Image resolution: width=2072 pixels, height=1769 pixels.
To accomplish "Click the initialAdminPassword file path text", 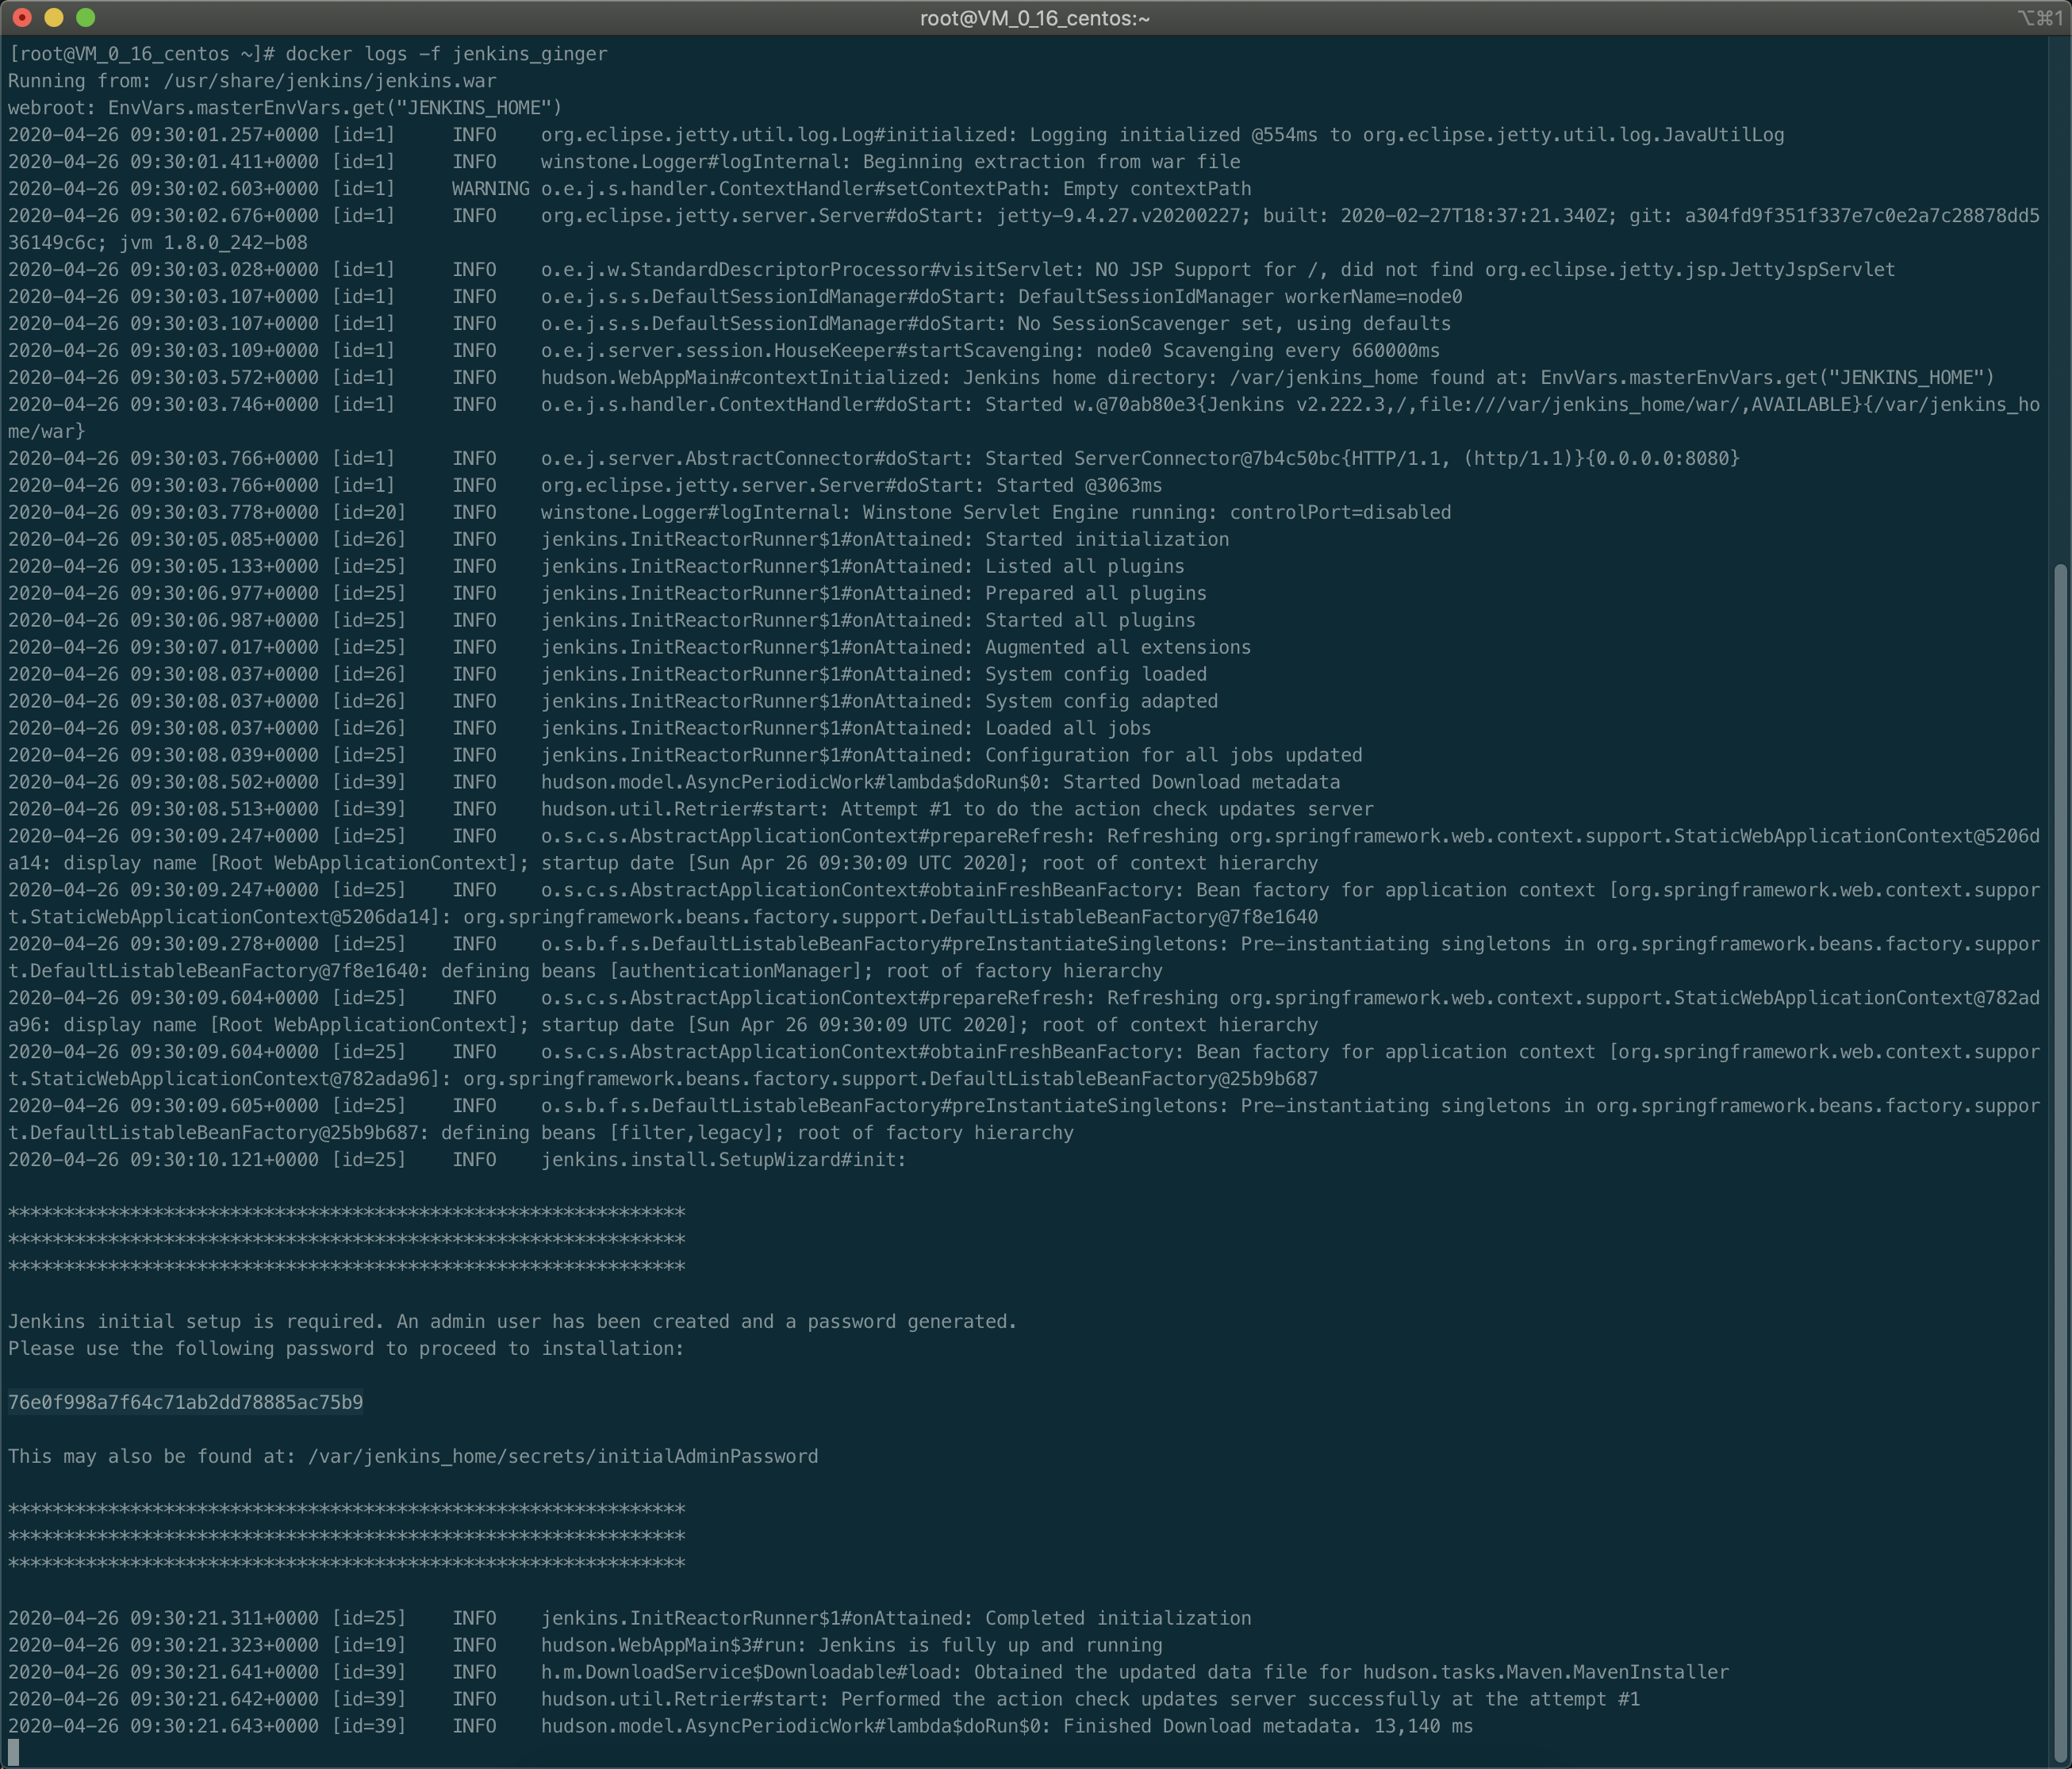I will coord(562,1456).
